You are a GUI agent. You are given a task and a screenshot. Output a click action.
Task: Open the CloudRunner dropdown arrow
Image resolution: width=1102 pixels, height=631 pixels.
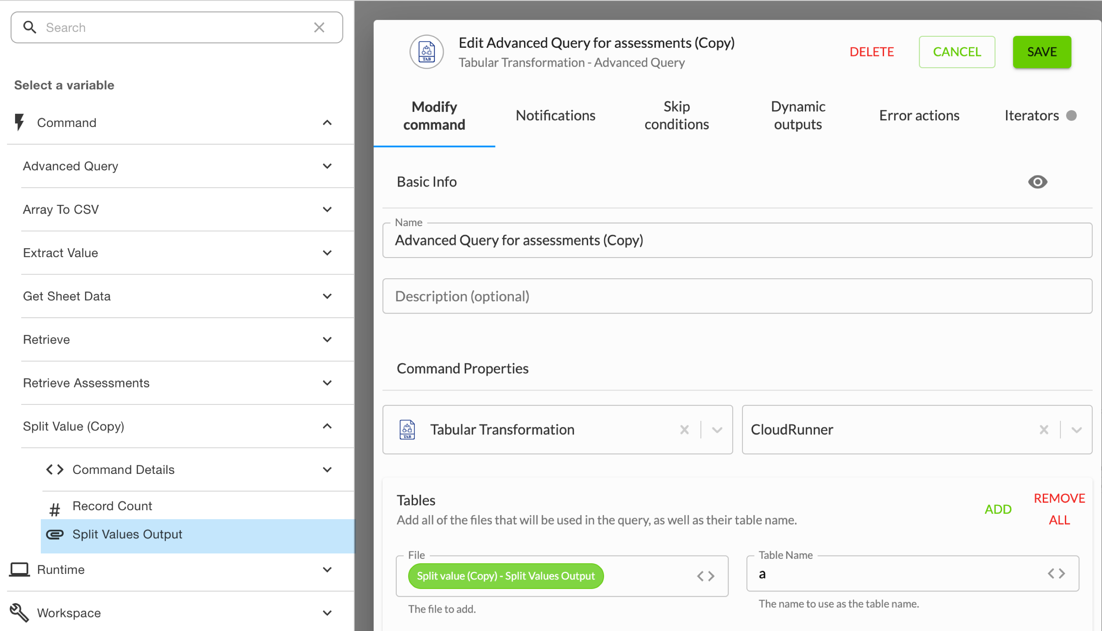pos(1077,430)
